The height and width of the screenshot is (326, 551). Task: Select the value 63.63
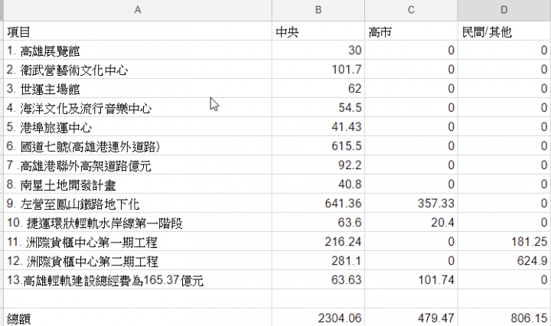click(318, 280)
